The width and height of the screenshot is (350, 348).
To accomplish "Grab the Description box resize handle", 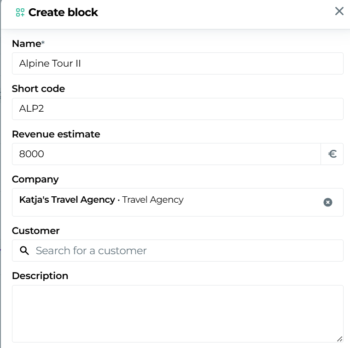I will coord(339,339).
